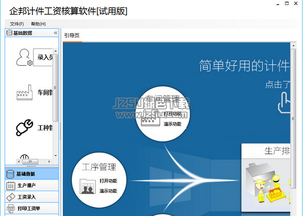This screenshot has width=303, height=216.
Task: Select the 引导页 tab
Action: click(72, 35)
